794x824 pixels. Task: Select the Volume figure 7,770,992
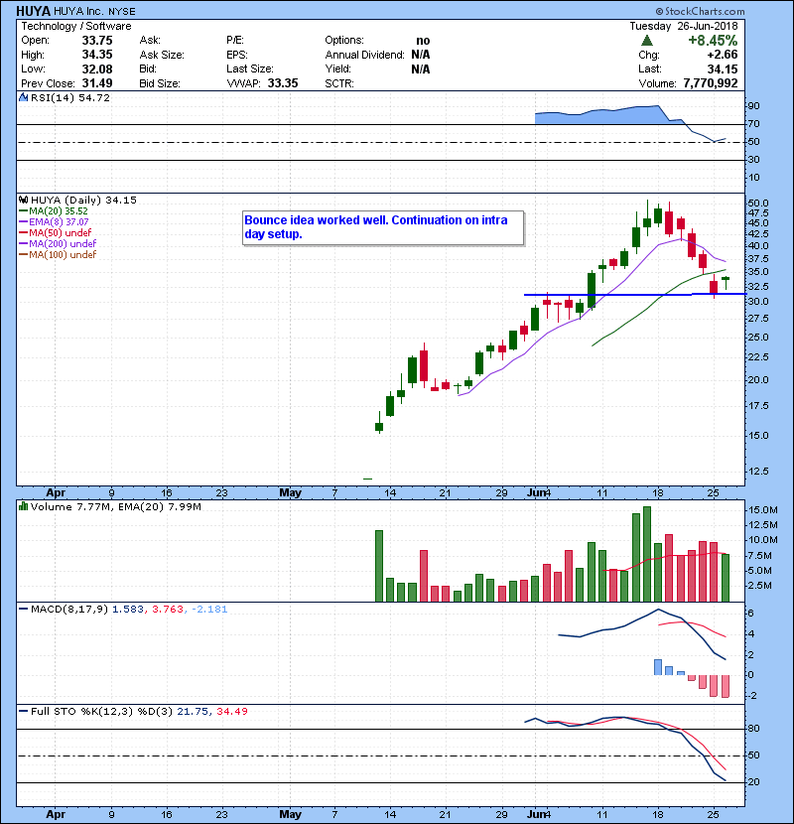point(711,83)
